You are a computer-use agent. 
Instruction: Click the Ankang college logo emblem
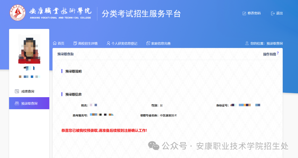pyautogui.click(x=17, y=13)
